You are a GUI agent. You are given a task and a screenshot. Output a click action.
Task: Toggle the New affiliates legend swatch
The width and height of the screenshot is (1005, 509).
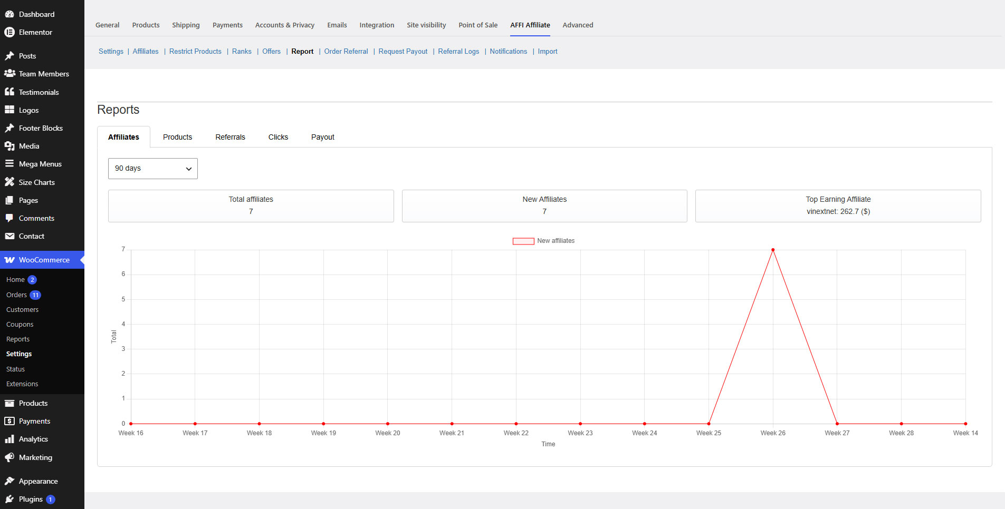coord(523,241)
